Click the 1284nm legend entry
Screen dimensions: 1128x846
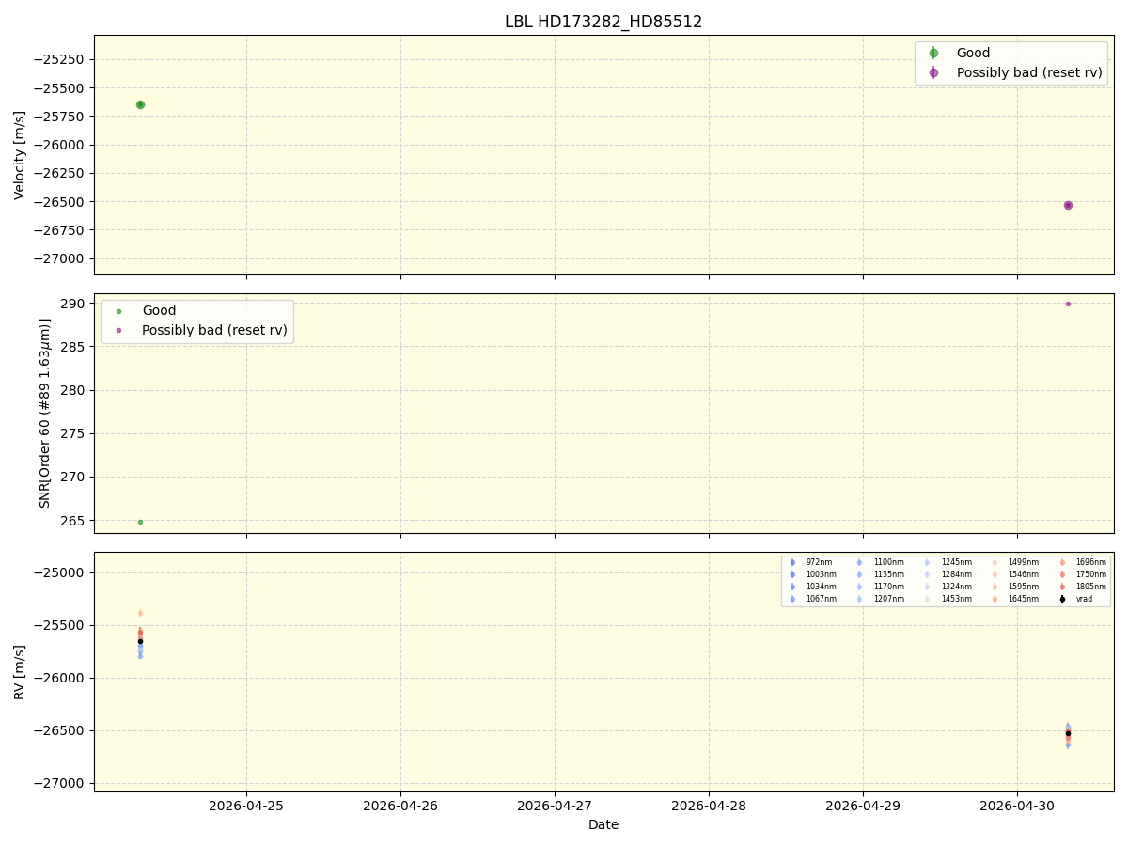pos(948,574)
